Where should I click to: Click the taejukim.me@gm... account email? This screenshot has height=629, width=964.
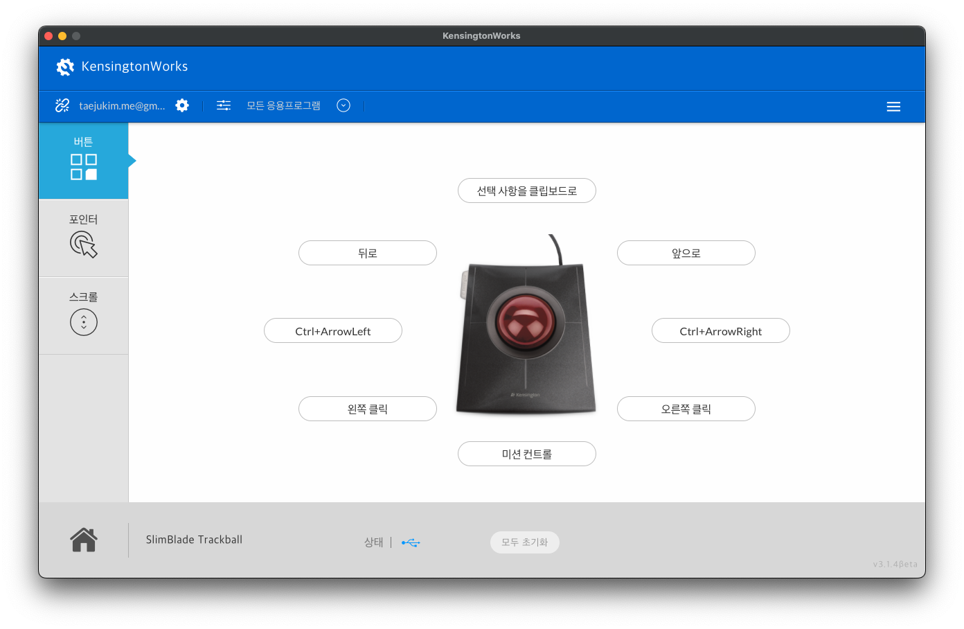122,106
